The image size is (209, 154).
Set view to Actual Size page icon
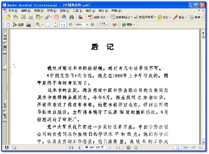pyautogui.click(x=48, y=25)
